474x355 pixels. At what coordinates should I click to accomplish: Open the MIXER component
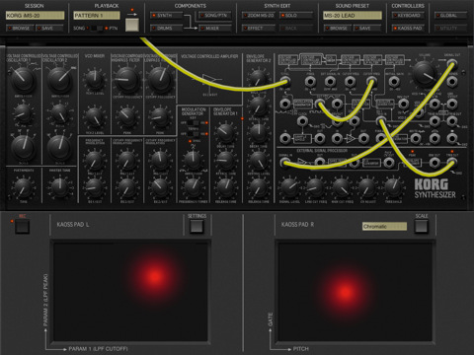tap(214, 29)
